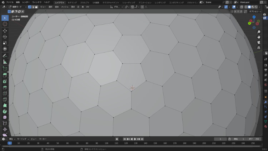This screenshot has height=151, width=268.
Task: Select the Edge Slide tool
Action: pyautogui.click(x=5, y=123)
